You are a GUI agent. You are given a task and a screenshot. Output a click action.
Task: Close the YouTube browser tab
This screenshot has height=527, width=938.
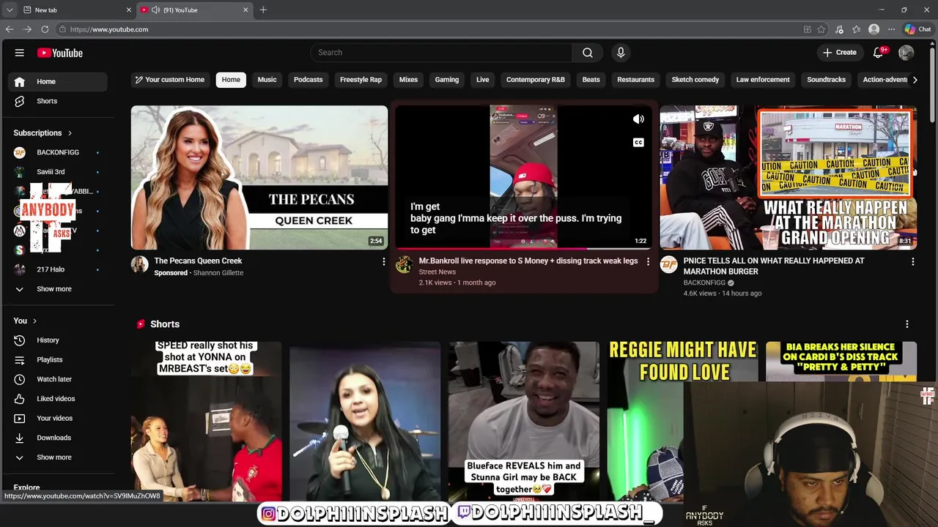(245, 10)
